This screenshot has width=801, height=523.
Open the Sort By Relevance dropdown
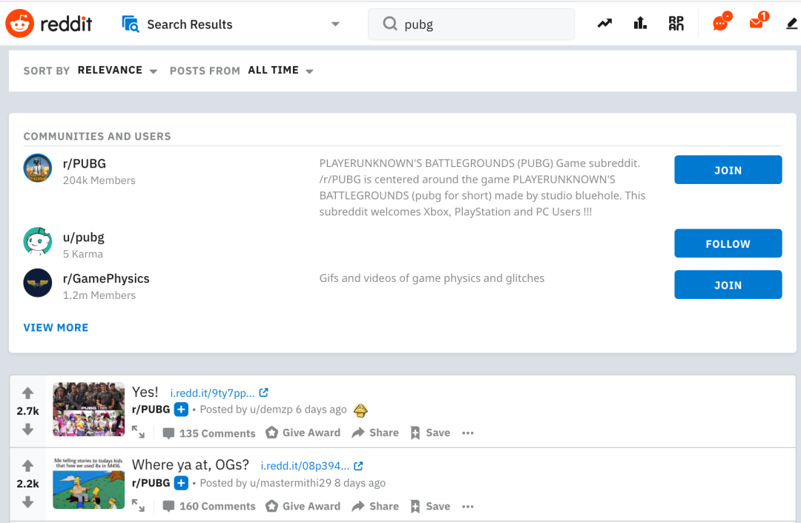(x=117, y=70)
